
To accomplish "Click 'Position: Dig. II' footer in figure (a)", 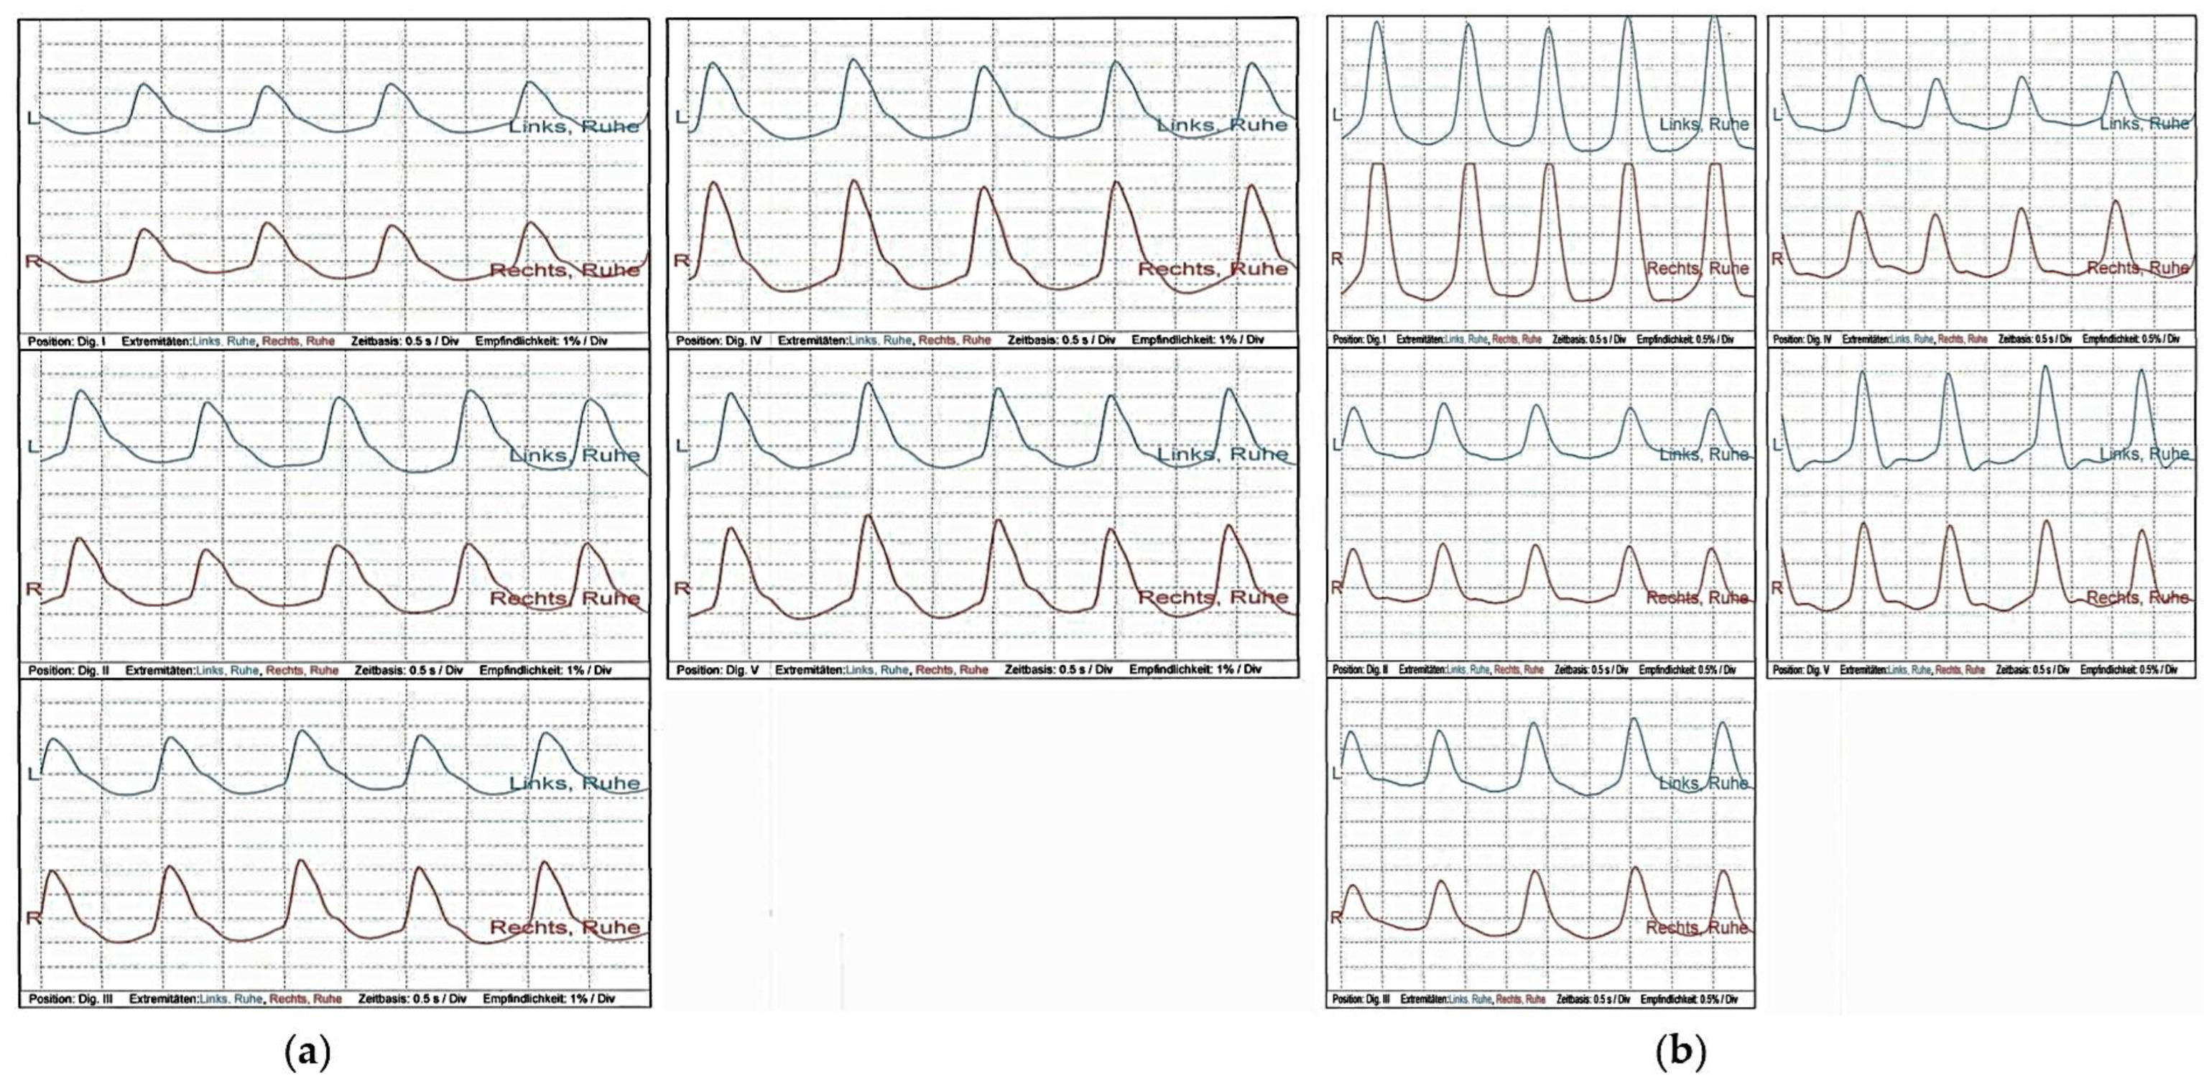I will tap(68, 670).
